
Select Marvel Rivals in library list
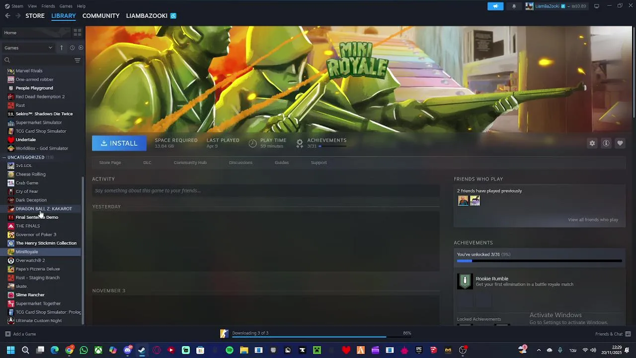pyautogui.click(x=29, y=71)
